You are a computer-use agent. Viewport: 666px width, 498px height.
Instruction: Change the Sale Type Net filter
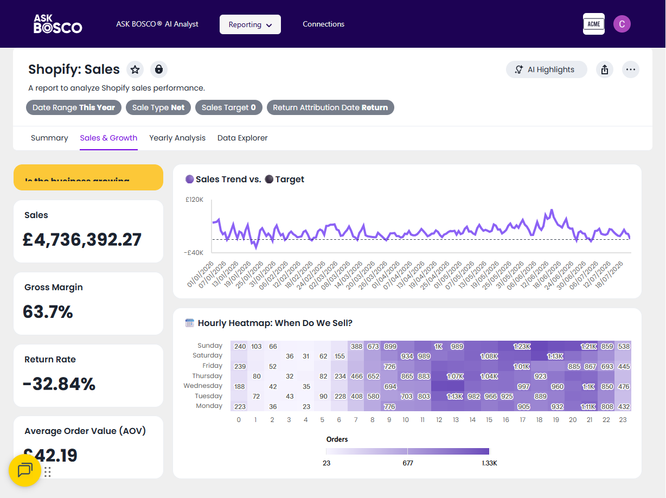coord(158,107)
